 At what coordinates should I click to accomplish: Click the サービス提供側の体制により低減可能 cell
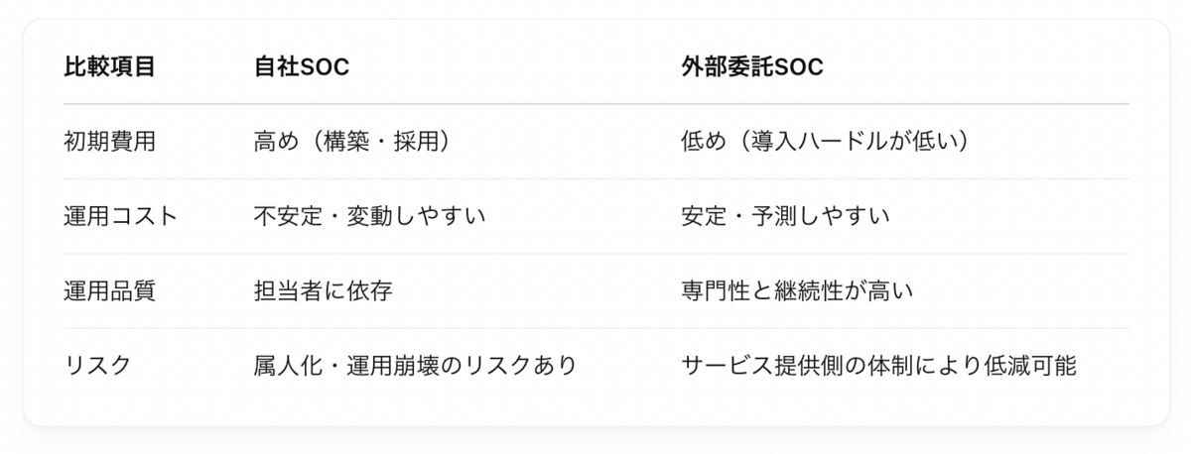pyautogui.click(x=878, y=366)
